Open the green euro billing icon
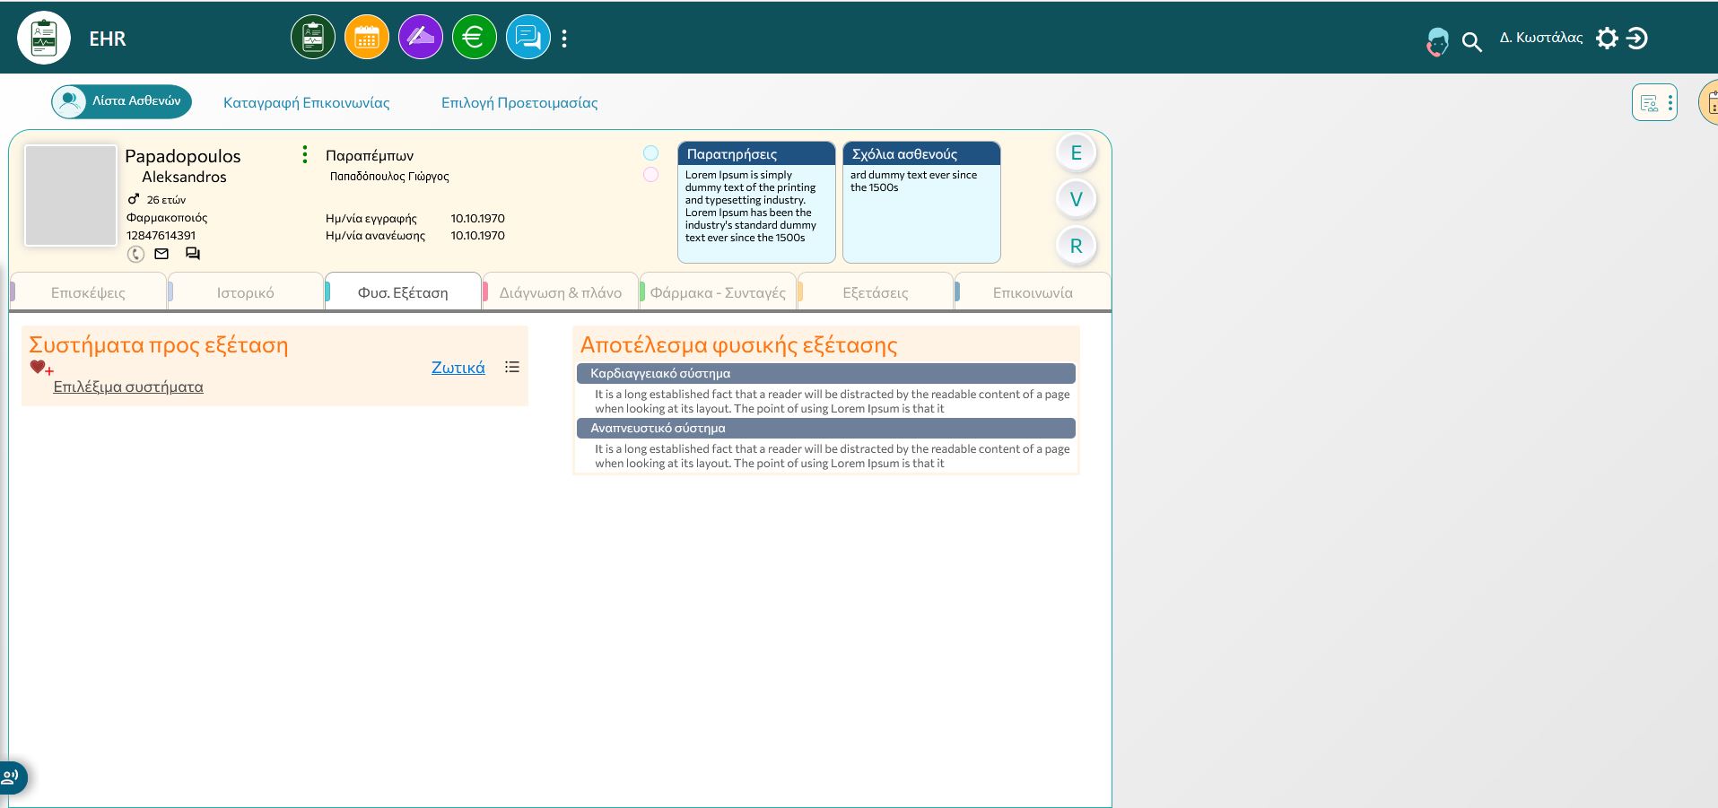This screenshot has width=1718, height=808. pos(475,38)
